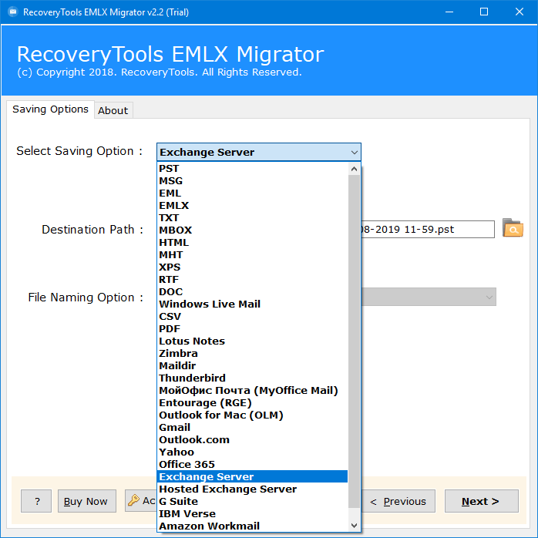
Task: Click the Buy Now button
Action: pos(87,501)
